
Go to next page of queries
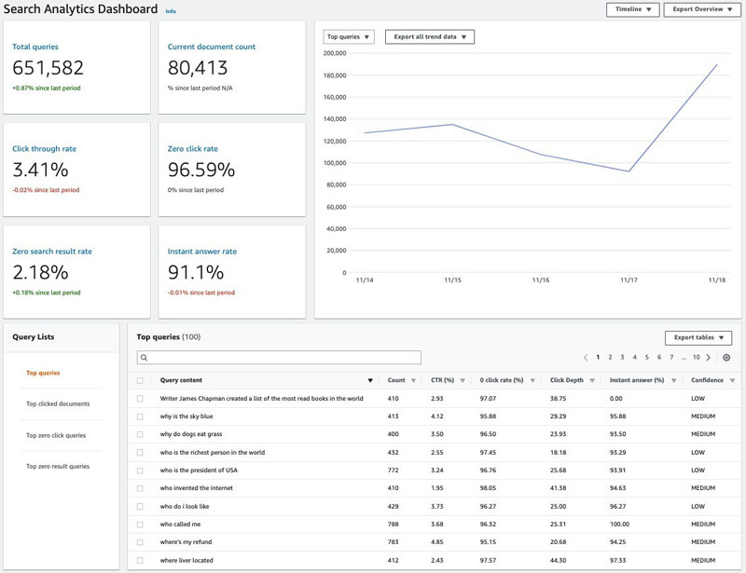tap(709, 358)
